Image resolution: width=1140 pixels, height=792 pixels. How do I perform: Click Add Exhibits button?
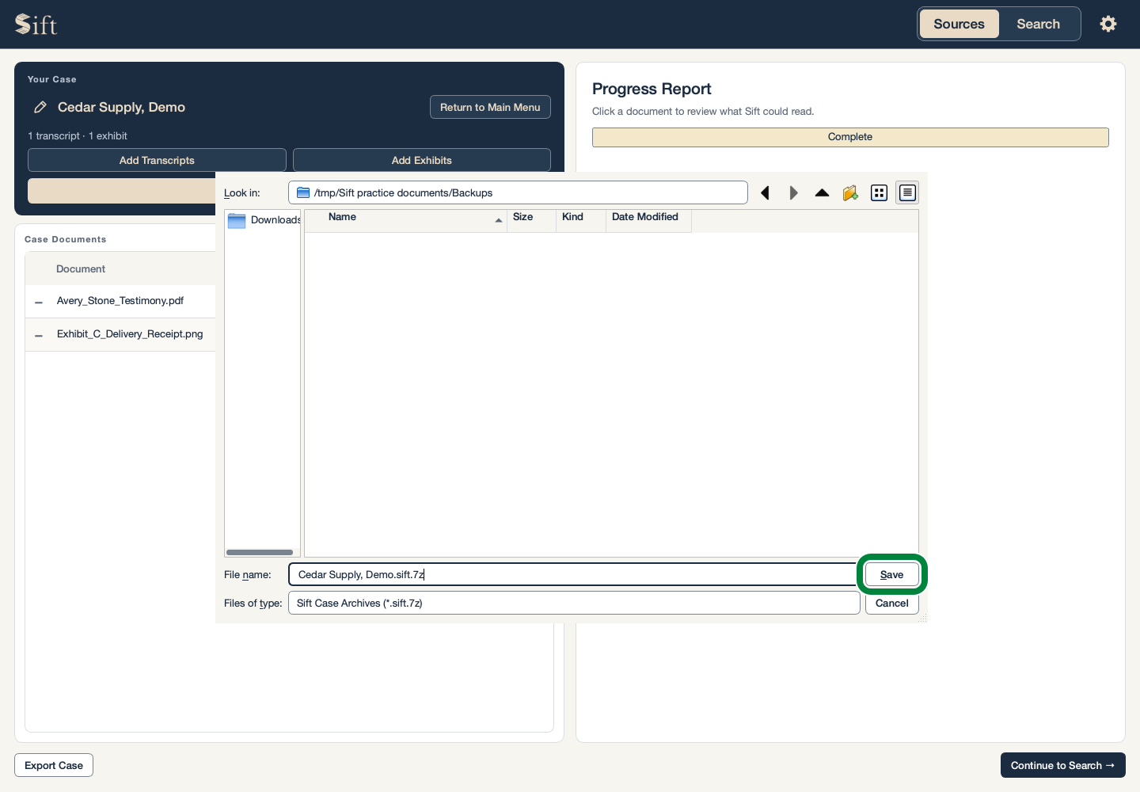[x=421, y=160]
